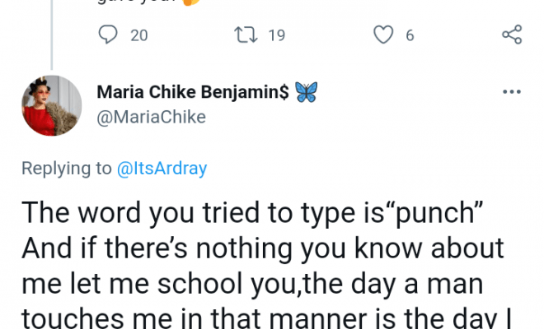
Task: Open the @MariaChike handle
Action: coord(151,118)
